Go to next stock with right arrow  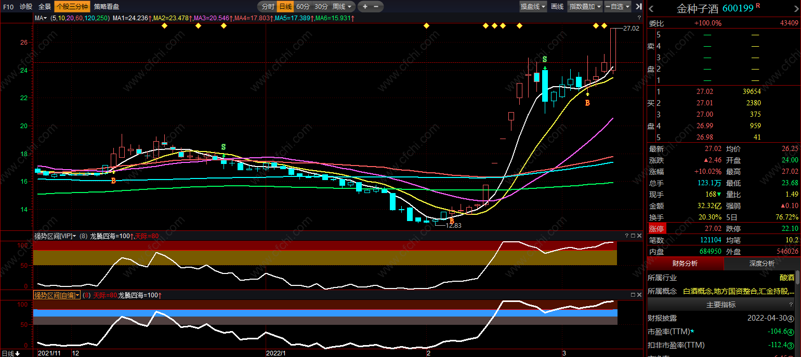795,9
